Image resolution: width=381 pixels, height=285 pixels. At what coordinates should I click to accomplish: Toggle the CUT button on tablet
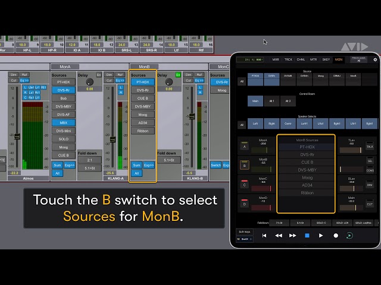point(370,204)
